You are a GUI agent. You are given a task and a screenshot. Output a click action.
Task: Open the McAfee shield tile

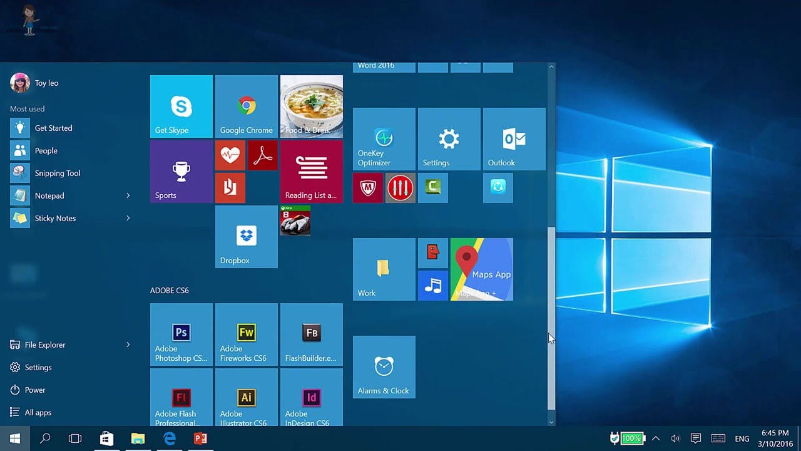pyautogui.click(x=368, y=188)
